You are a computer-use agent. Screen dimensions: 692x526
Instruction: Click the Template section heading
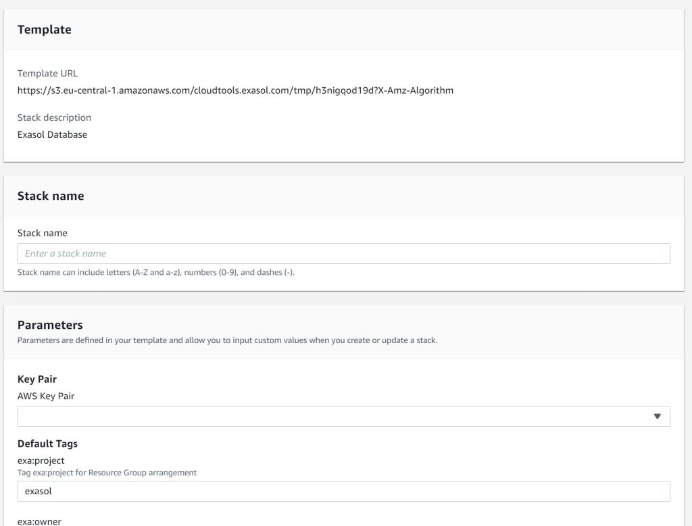[x=44, y=30]
